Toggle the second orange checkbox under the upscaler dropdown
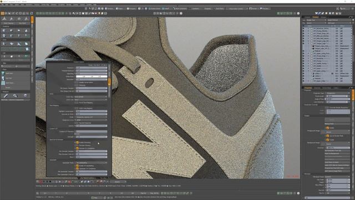Screen dimensions: 355x200 tap(77, 168)
